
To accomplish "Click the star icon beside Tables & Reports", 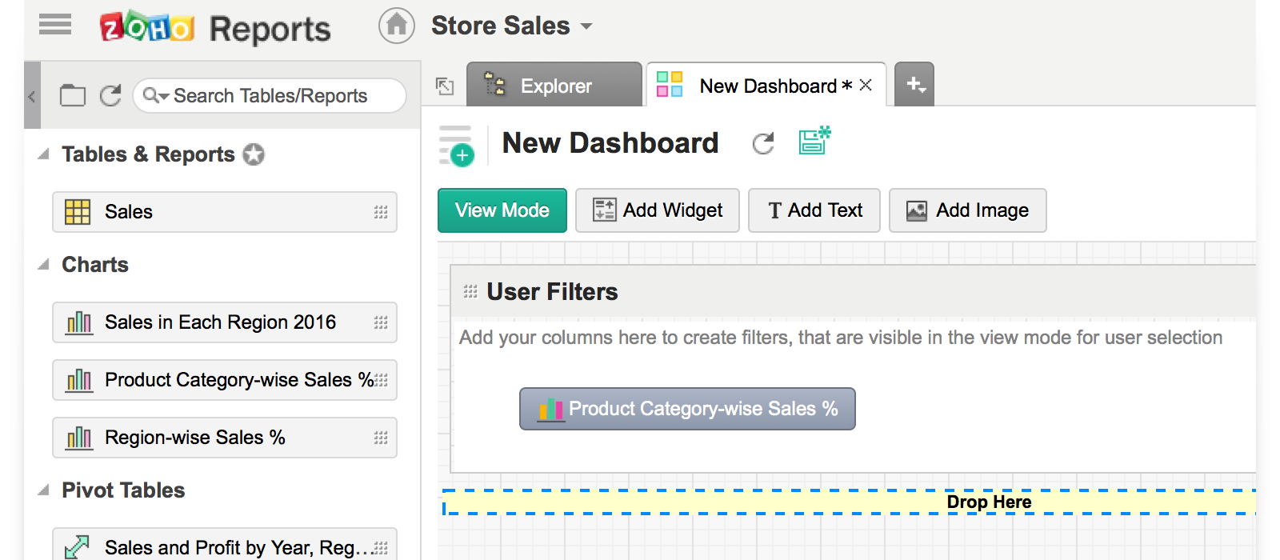I will [254, 154].
